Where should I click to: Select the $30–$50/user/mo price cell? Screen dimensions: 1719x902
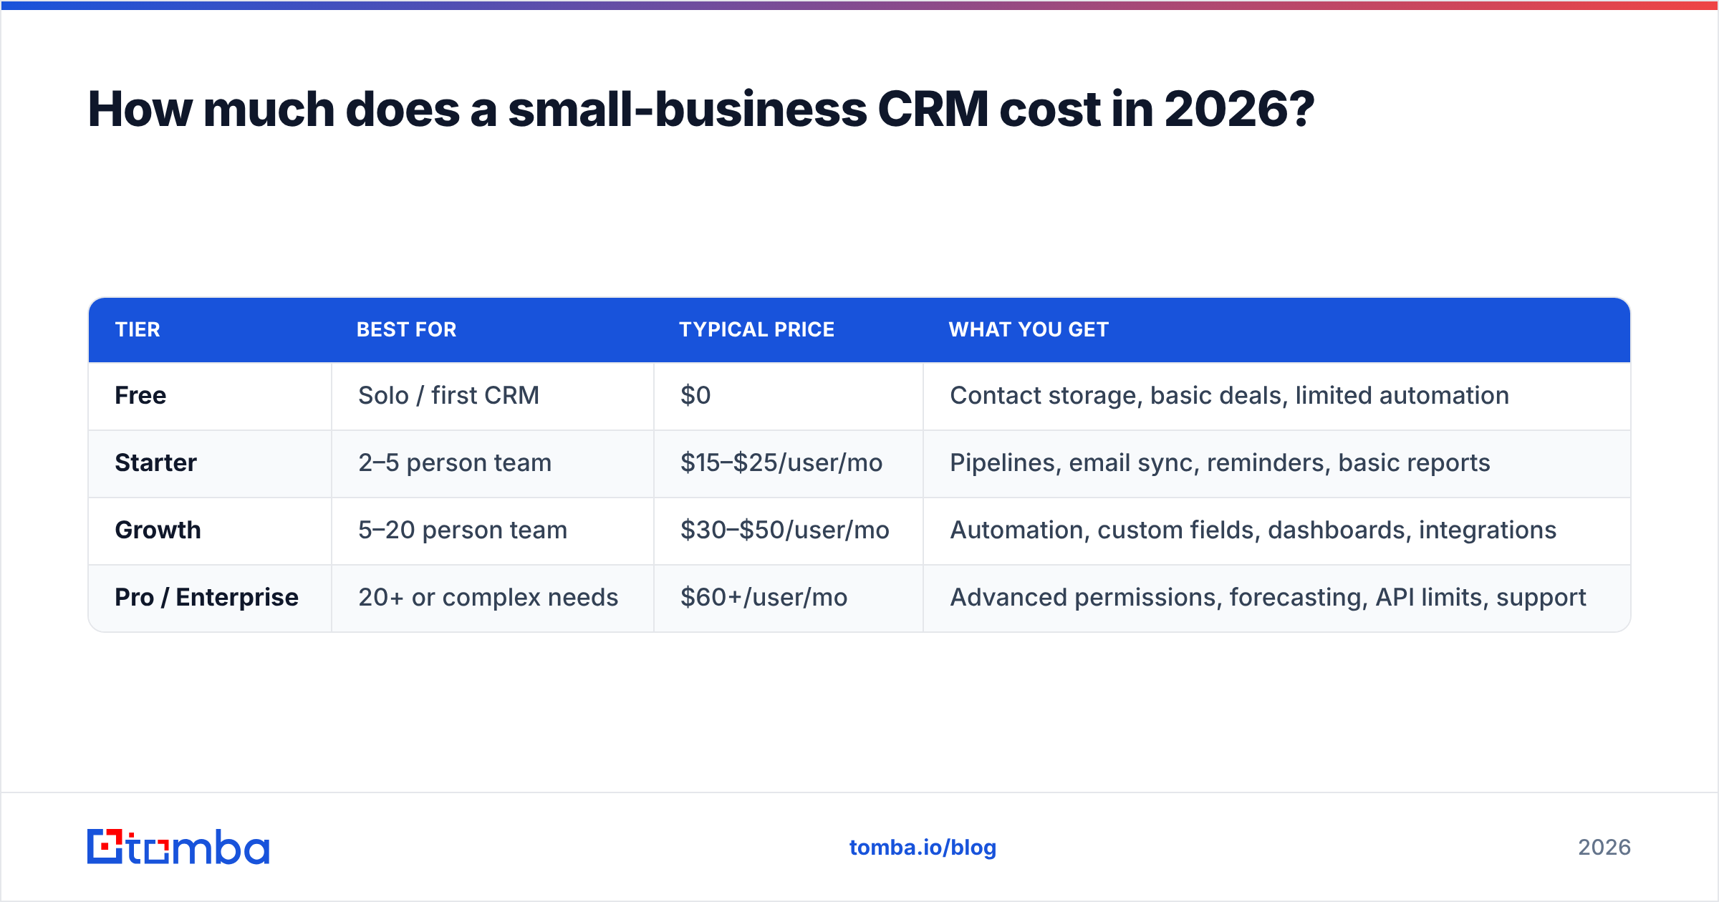tap(789, 530)
